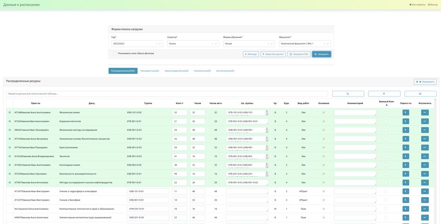The width and height of the screenshot is (441, 224).
Task: Toggle 'Основная' checkbox in the Экология row
Action: click(x=324, y=156)
